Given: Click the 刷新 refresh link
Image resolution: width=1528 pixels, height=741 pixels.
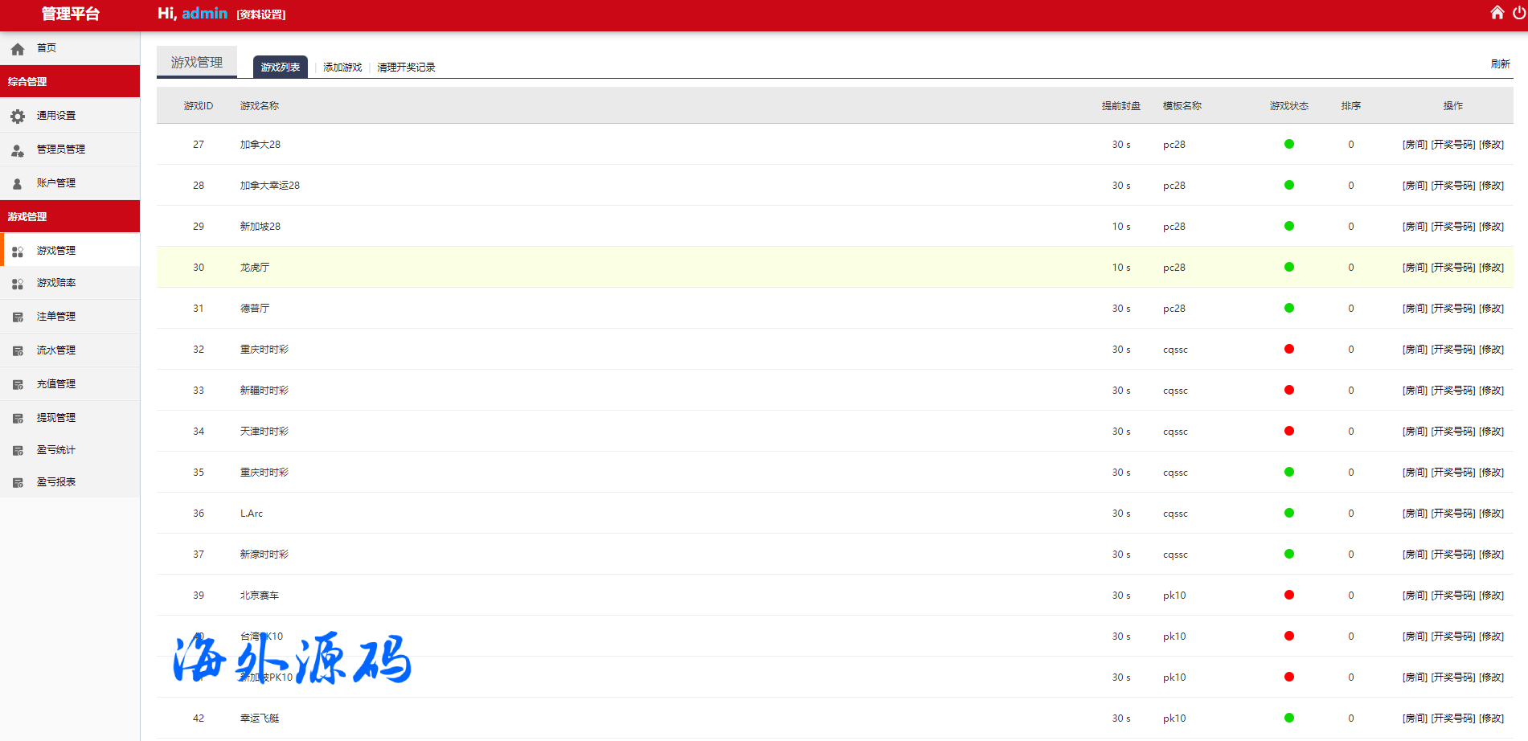Looking at the screenshot, I should point(1500,64).
